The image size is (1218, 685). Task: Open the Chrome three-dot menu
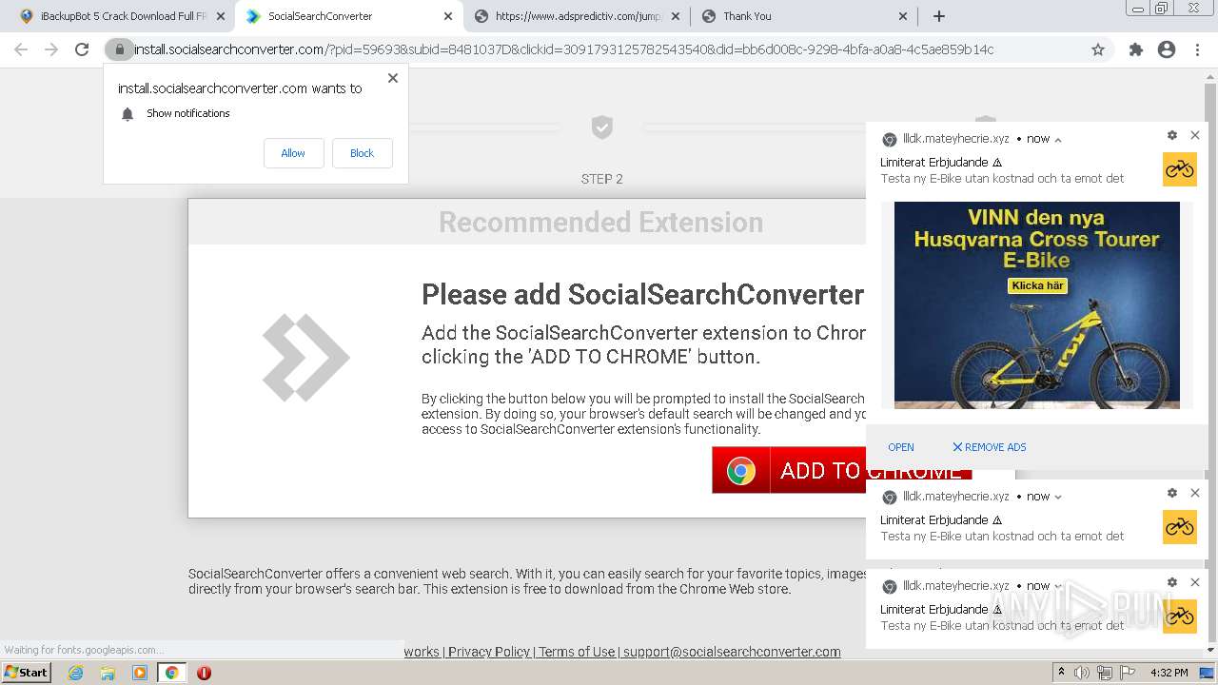(x=1197, y=49)
